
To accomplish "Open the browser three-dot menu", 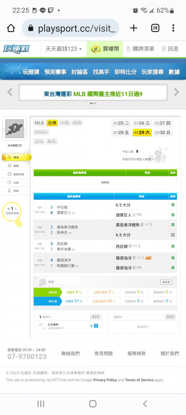I will click(173, 28).
